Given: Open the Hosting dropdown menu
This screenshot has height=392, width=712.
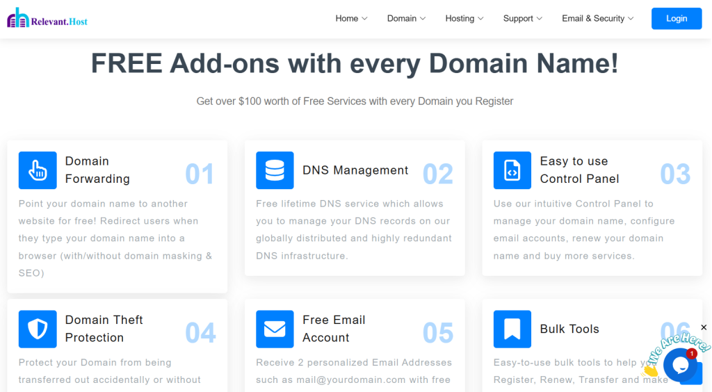Looking at the screenshot, I should click(x=464, y=19).
